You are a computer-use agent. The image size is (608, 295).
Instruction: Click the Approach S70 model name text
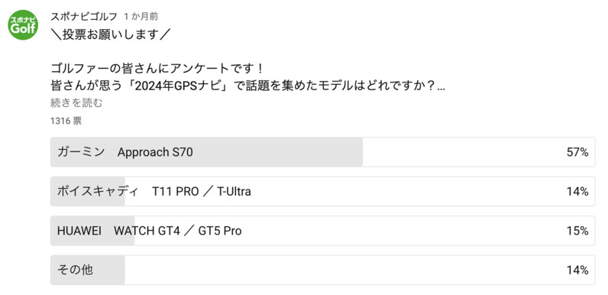tap(155, 153)
